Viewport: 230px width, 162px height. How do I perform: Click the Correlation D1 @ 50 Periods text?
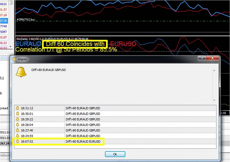click(66, 50)
